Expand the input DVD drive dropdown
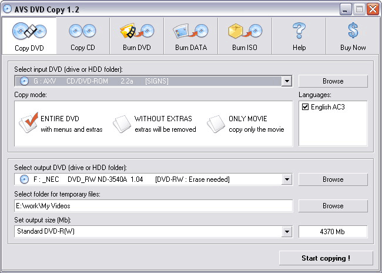Image resolution: width=382 pixels, height=273 pixels. tap(287, 81)
